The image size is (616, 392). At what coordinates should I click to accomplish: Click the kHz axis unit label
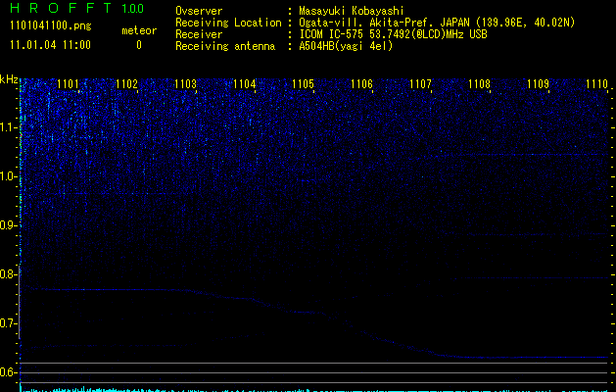coord(9,78)
